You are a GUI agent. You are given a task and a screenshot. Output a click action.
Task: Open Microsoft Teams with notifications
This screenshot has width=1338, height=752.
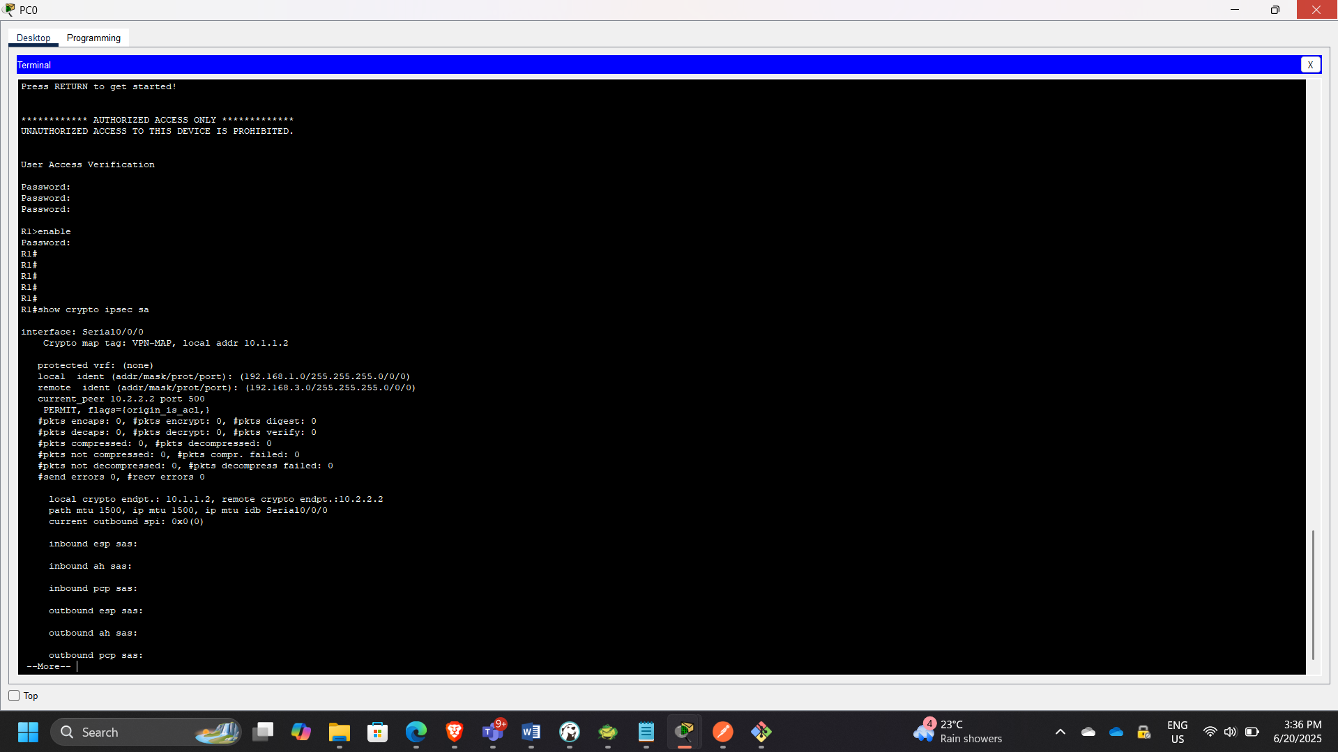(x=493, y=732)
